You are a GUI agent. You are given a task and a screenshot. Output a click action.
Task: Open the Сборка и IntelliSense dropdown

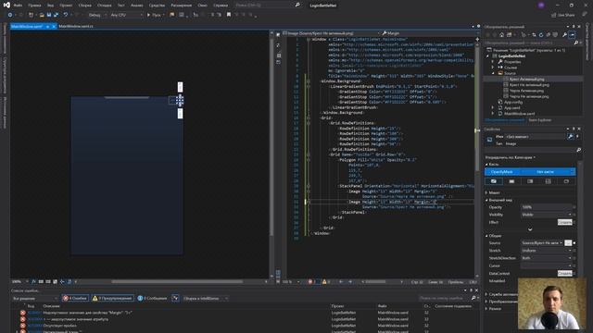coord(205,298)
